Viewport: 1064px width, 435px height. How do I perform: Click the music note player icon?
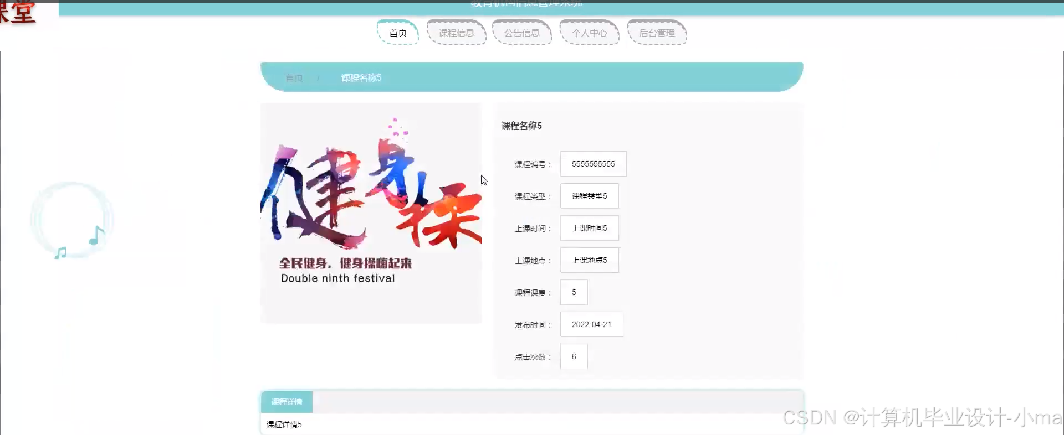72,221
